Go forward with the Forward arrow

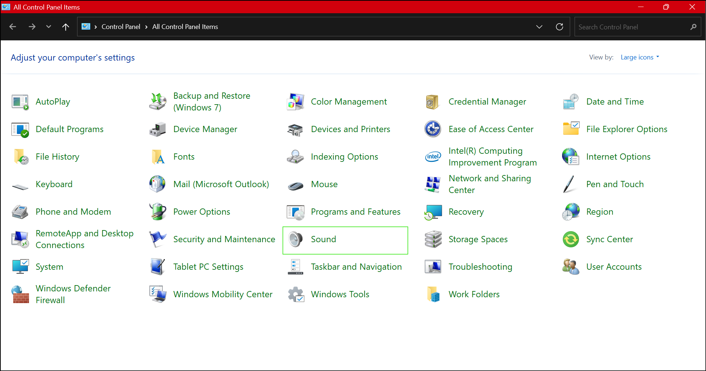[32, 27]
